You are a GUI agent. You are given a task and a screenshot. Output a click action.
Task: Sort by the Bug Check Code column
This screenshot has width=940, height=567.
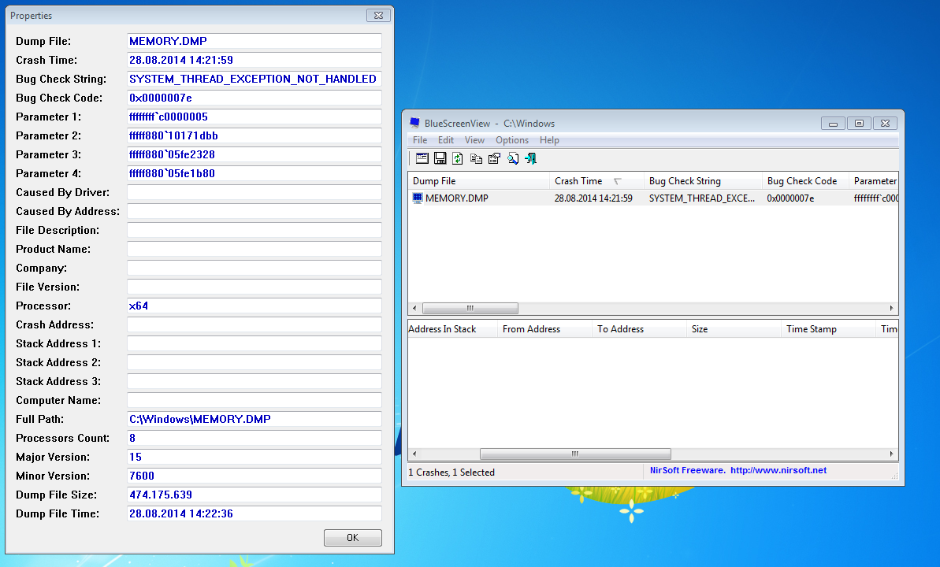(805, 181)
